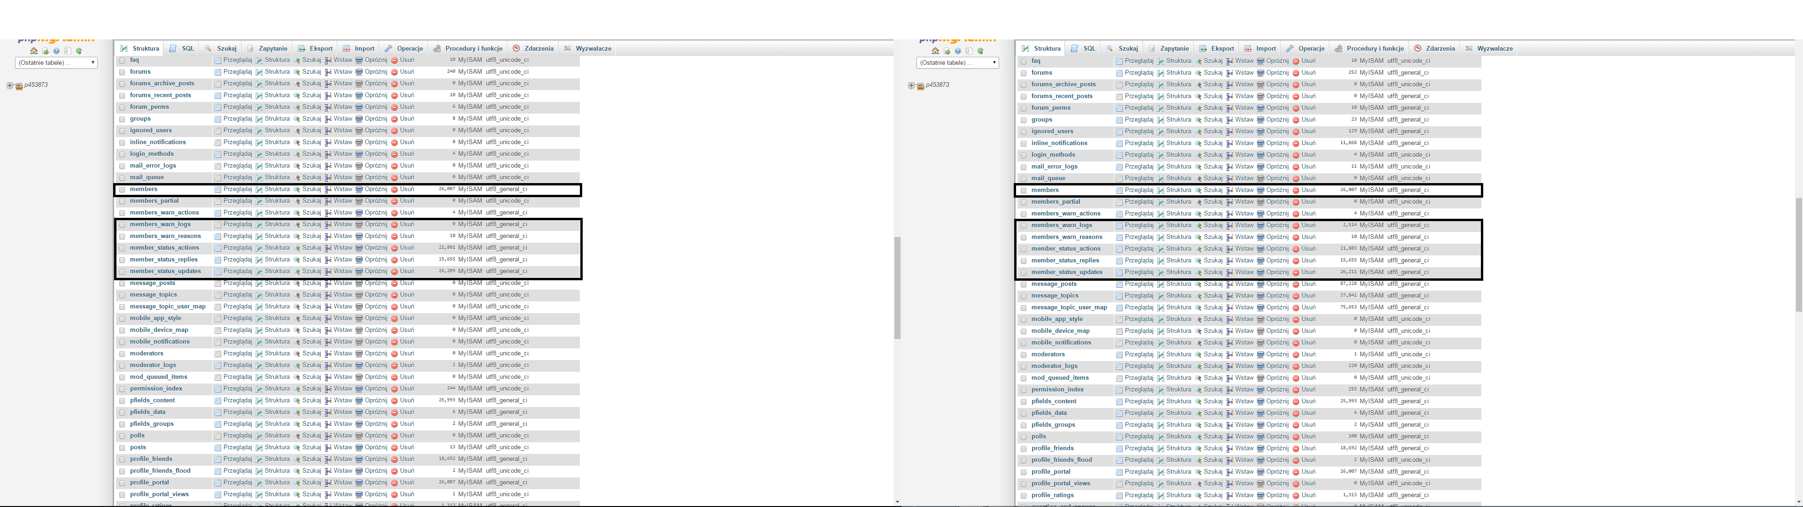Click home icon in left phpMyAdmin window
Screen dimensions: 1803x507
(x=34, y=51)
